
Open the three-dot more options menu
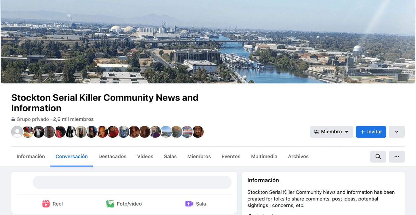point(396,157)
